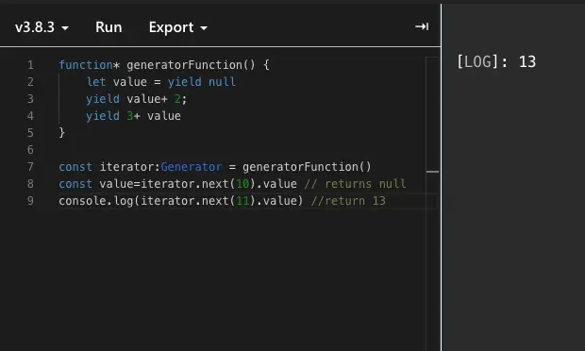Screen dimensions: 585x351
Task: Open the Export dropdown menu
Action: coord(178,27)
